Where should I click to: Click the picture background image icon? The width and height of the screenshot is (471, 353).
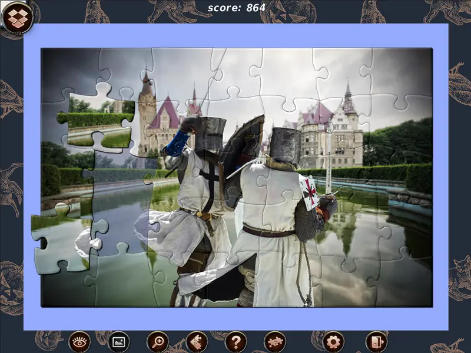click(x=118, y=341)
